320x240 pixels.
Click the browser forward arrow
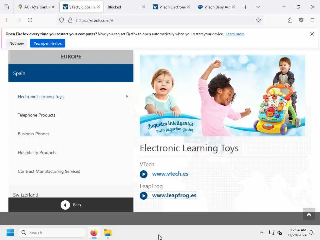pyautogui.click(x=19, y=20)
